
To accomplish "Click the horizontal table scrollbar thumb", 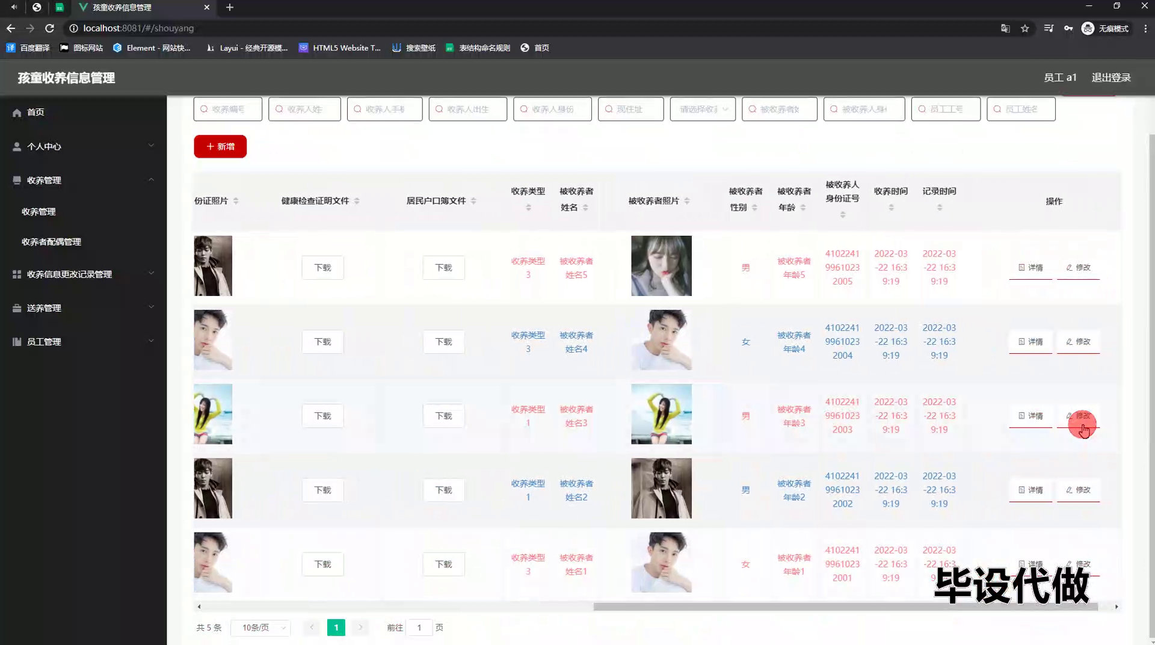I will [845, 606].
